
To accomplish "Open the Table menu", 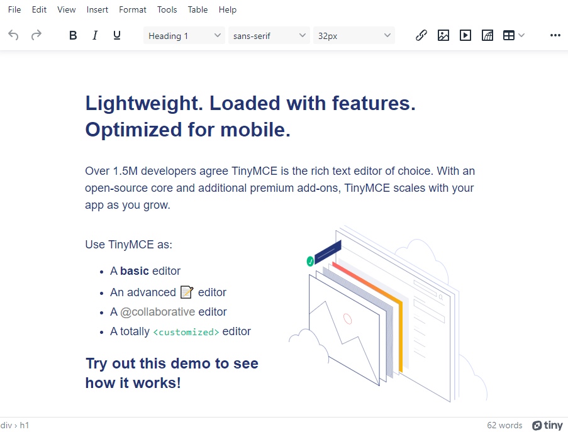I will pyautogui.click(x=198, y=10).
